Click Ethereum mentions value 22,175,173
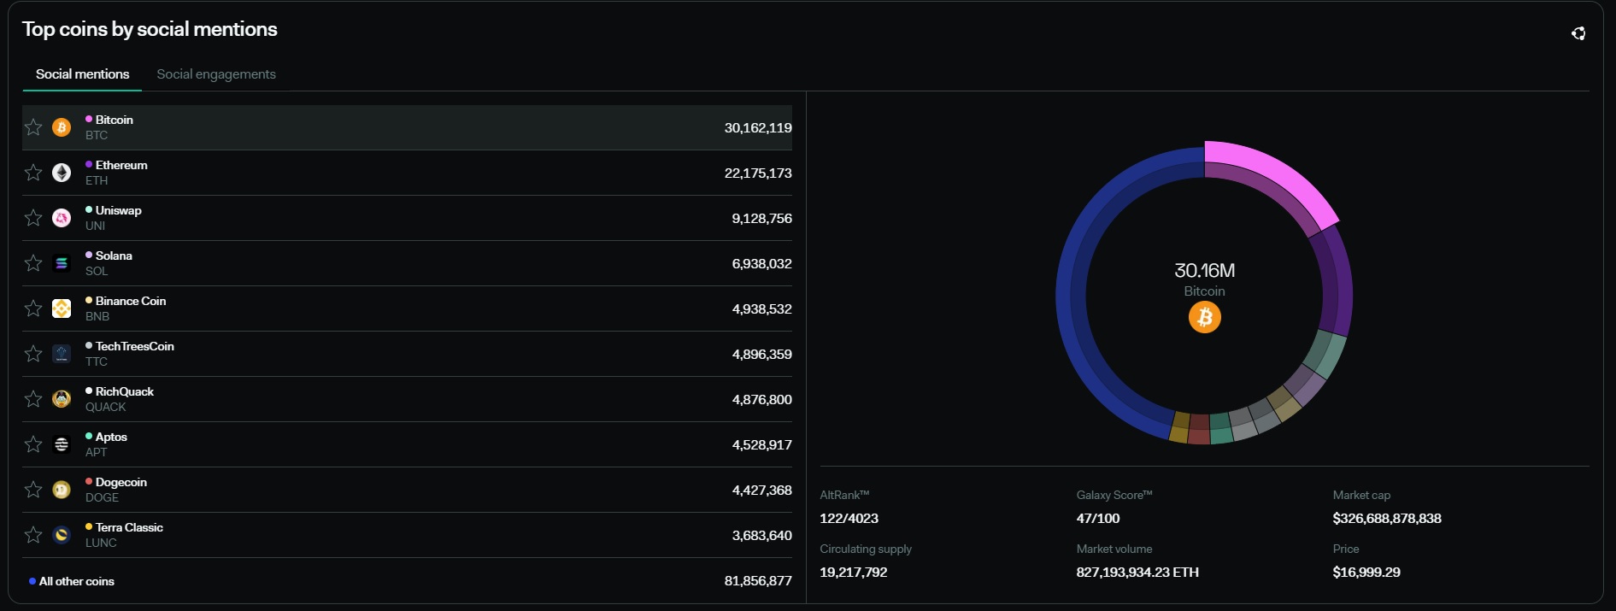Screen dimensions: 1616x611 point(758,173)
